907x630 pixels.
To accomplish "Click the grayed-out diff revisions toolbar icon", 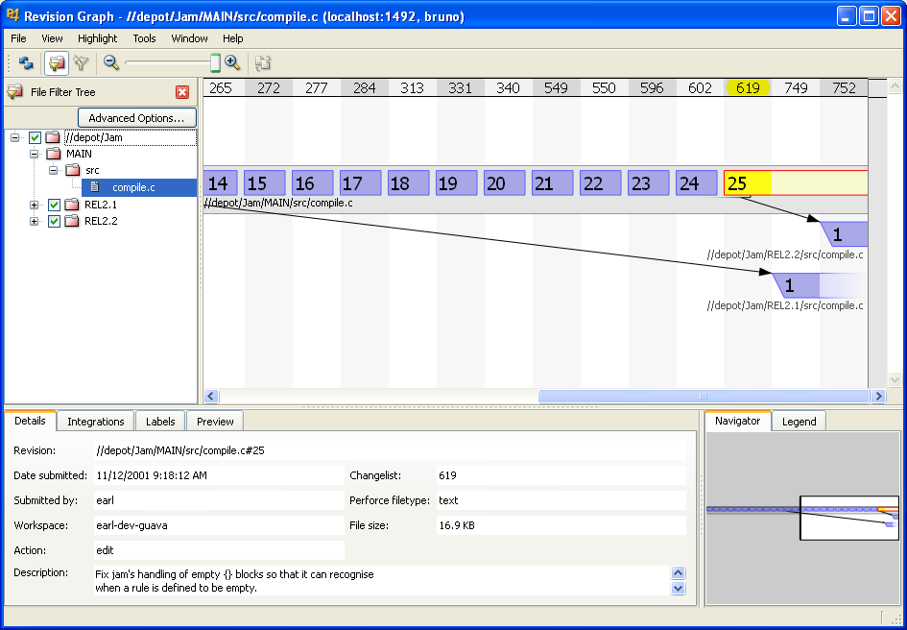I will tap(262, 63).
